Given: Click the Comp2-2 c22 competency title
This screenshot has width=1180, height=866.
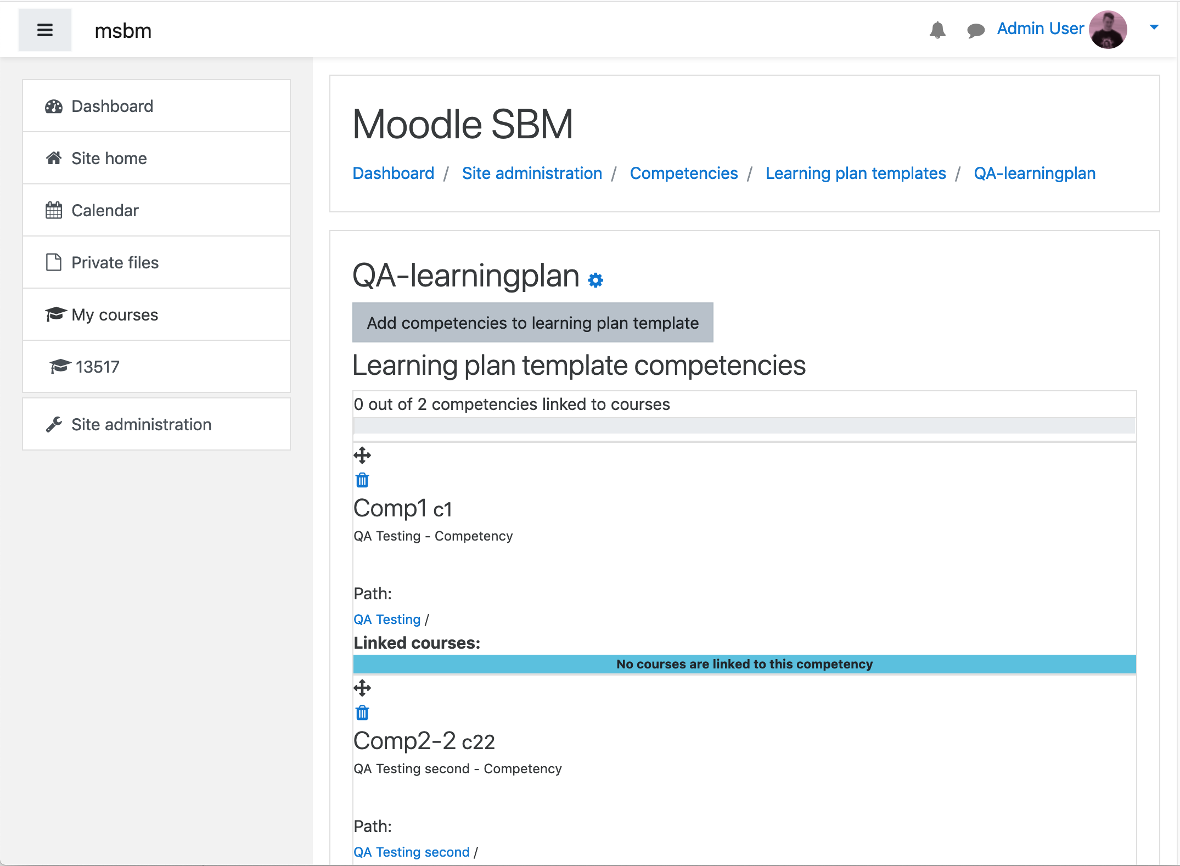Looking at the screenshot, I should [x=424, y=741].
